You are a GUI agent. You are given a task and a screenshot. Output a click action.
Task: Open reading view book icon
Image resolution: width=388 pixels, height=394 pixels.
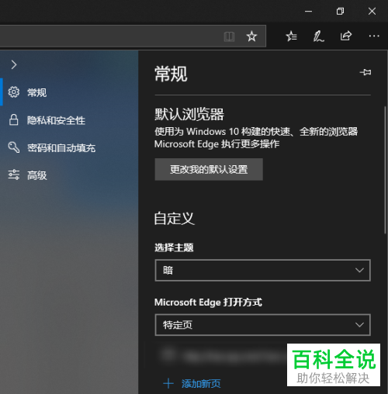[x=229, y=36]
